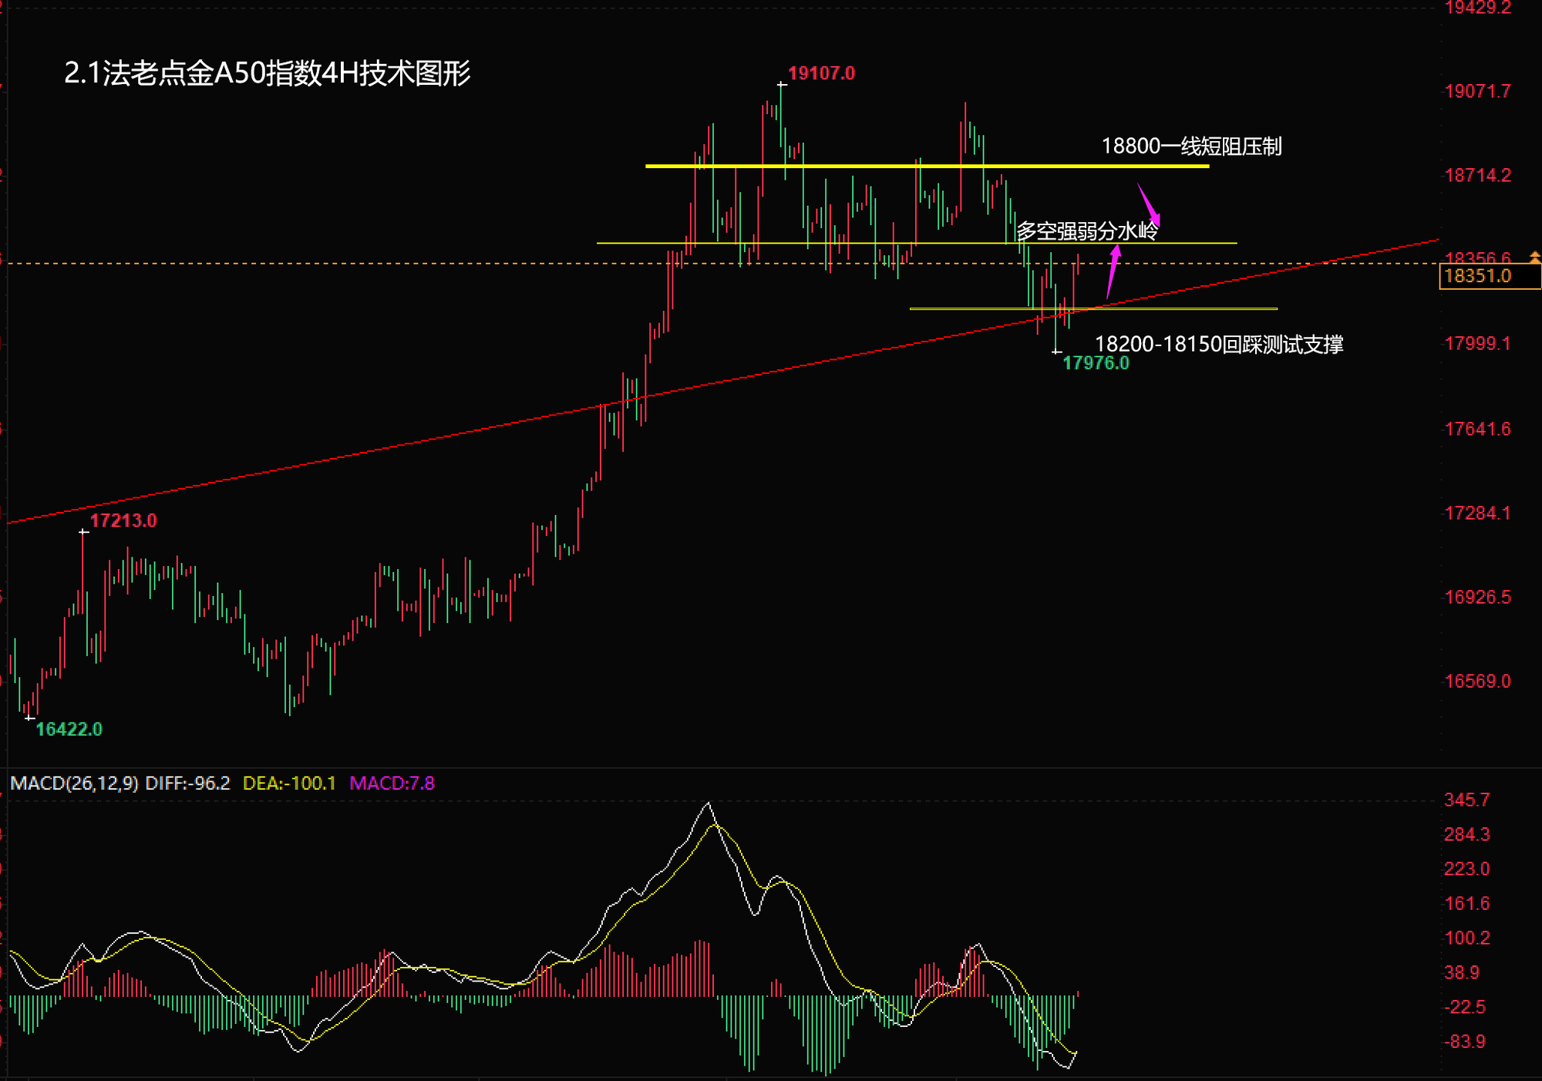Click the DIFF:-96.2 indicator value

[x=187, y=783]
